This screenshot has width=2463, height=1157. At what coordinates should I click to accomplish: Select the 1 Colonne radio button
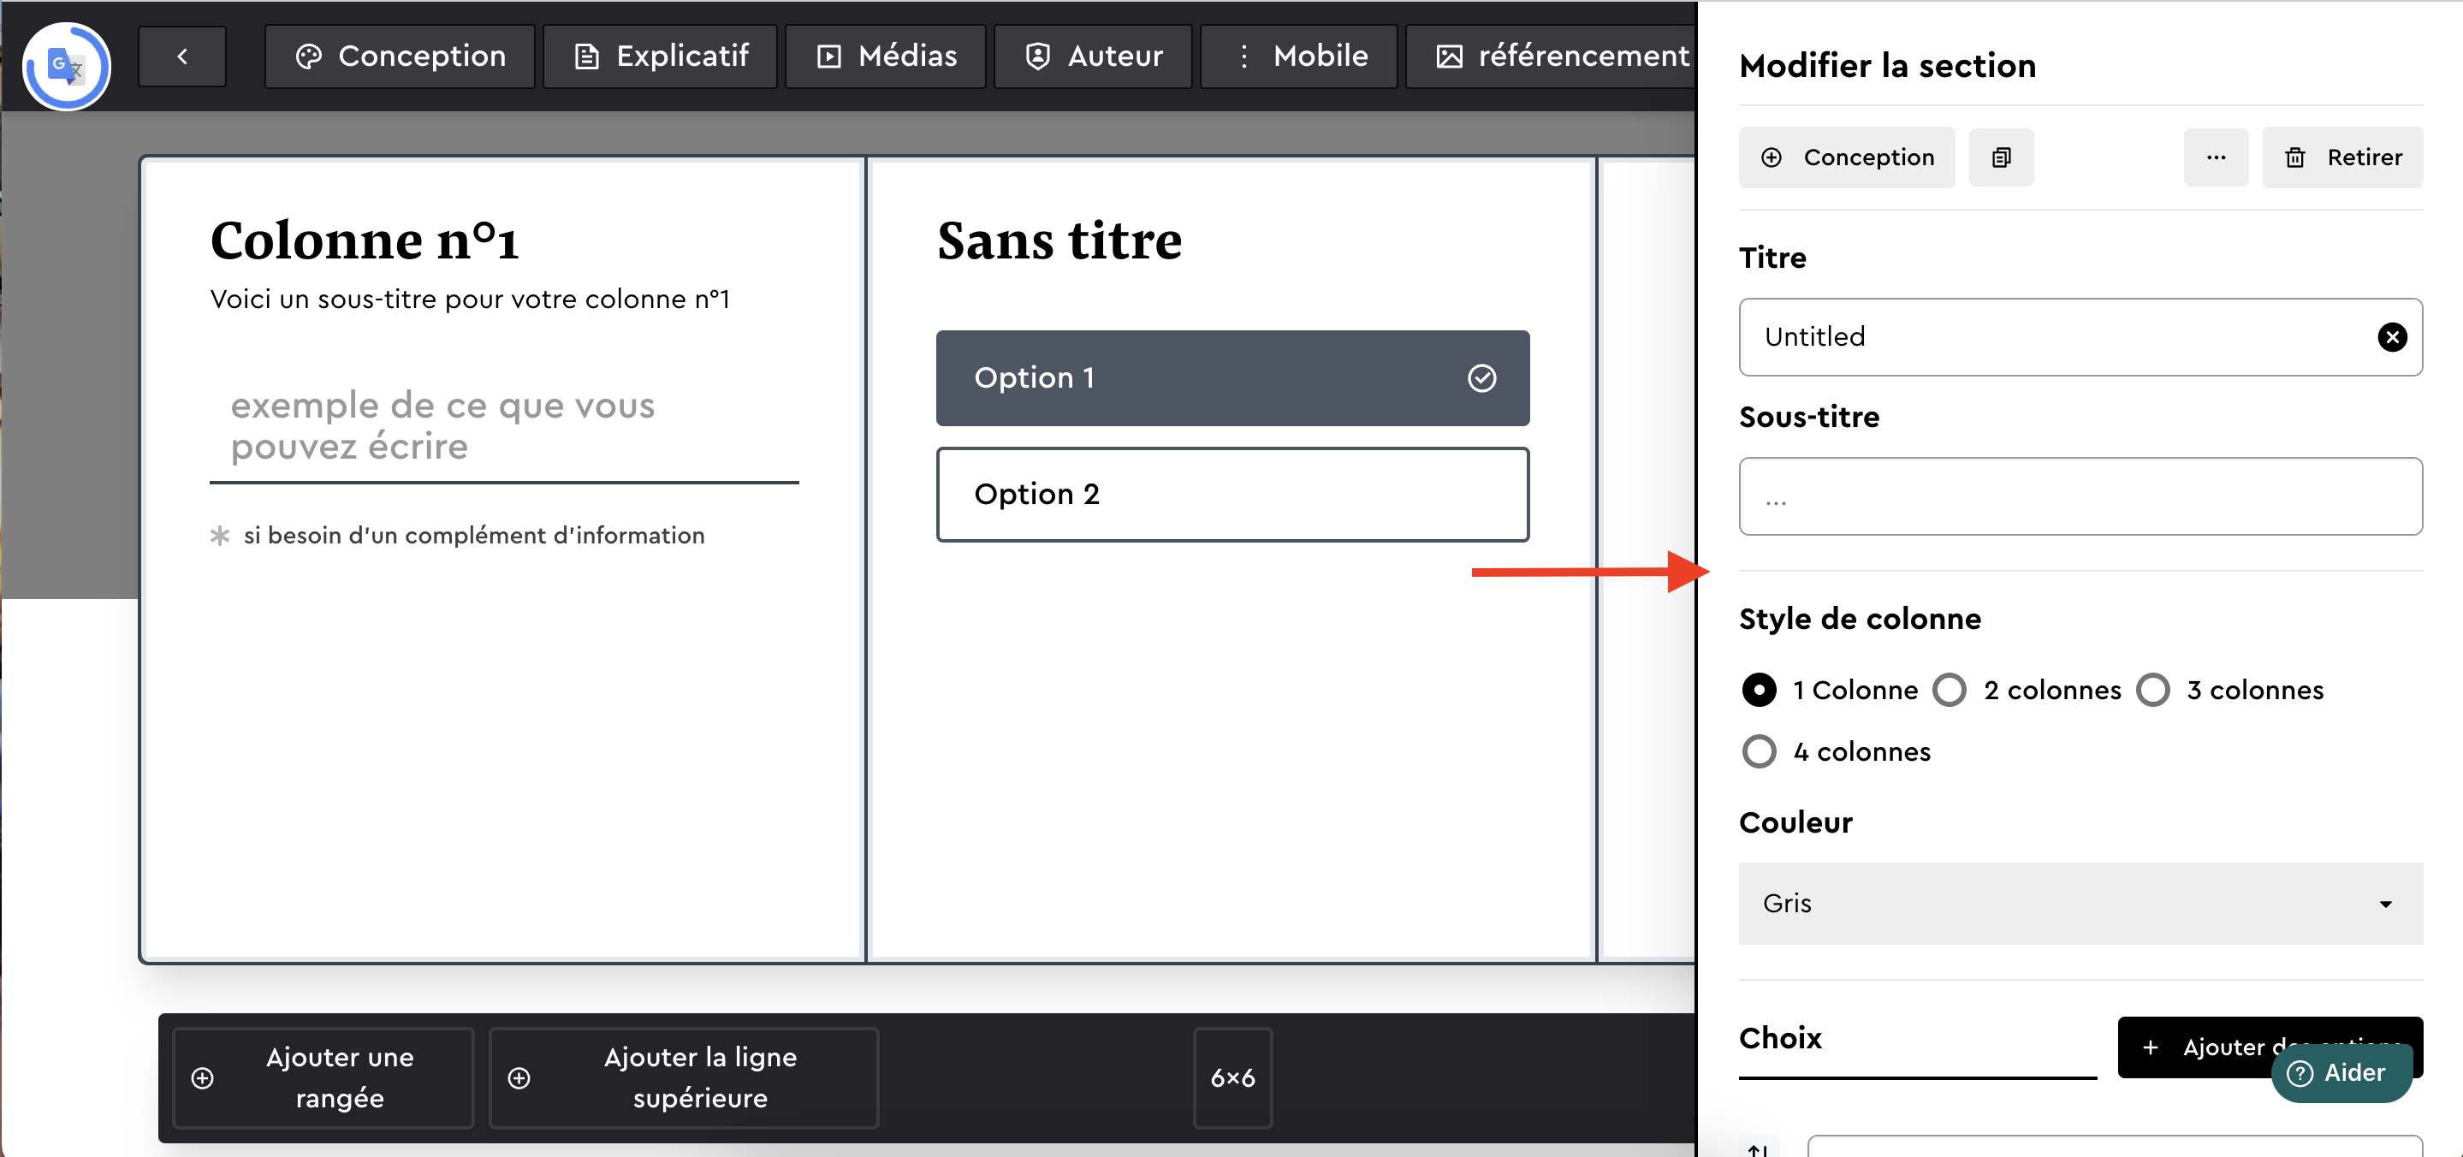1759,691
